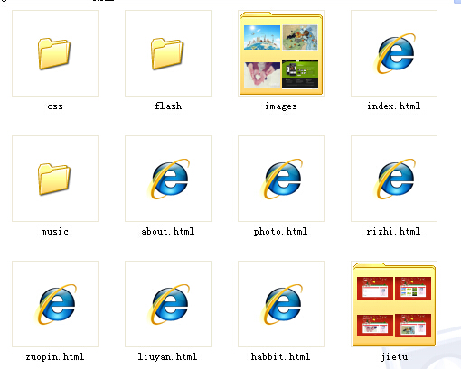Viewport: 461px width, 369px height.
Task: Select the flash folder icon
Action: [167, 54]
